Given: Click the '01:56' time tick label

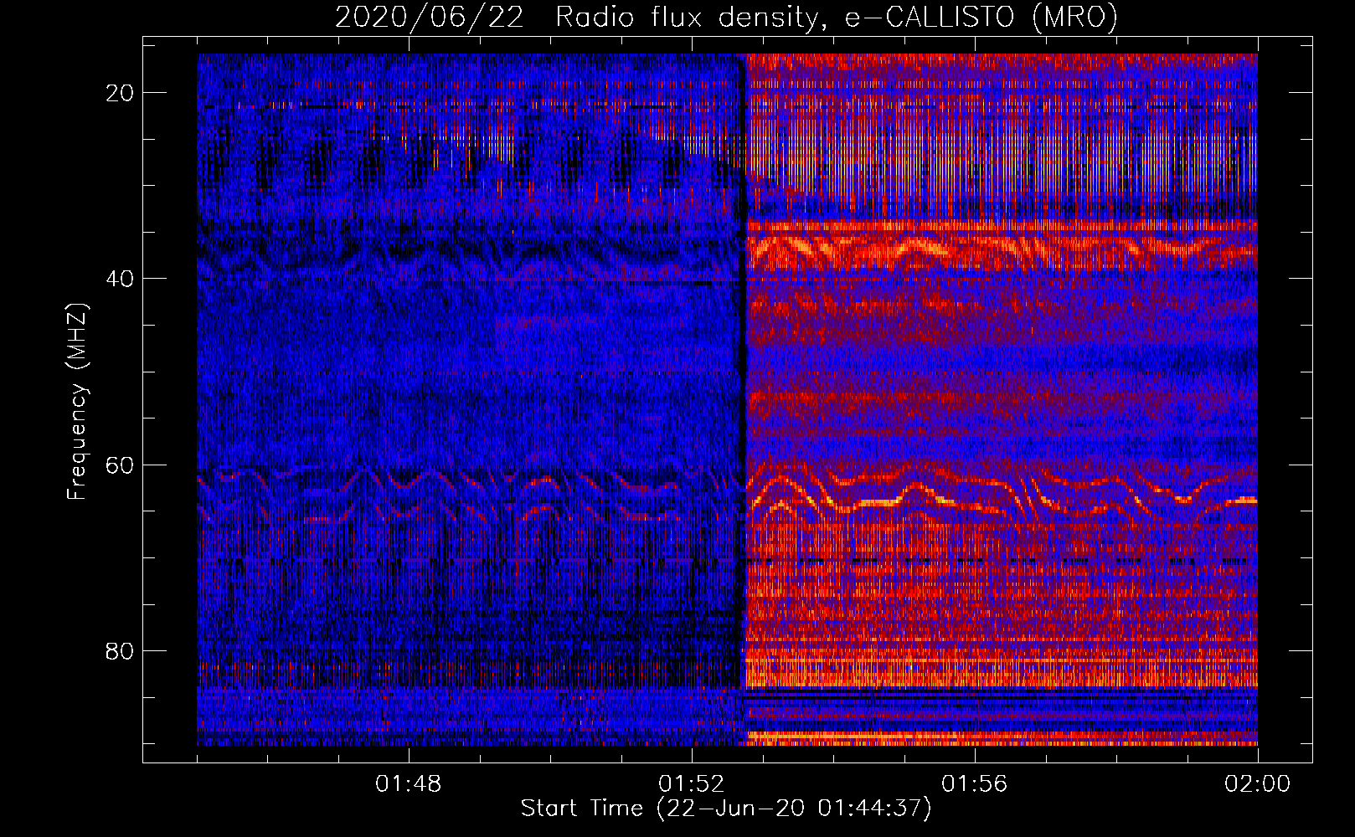Looking at the screenshot, I should coord(975,784).
